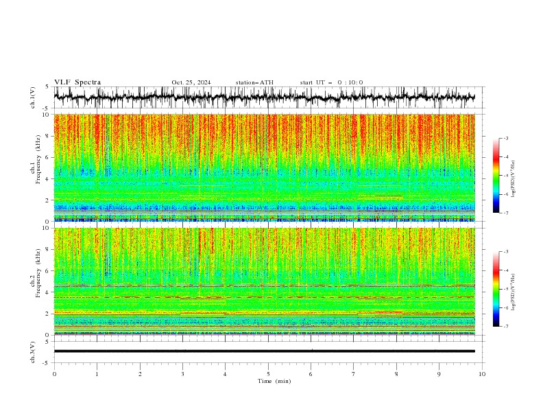Click the '-7' tick on ch.1 colorbar

506,213
